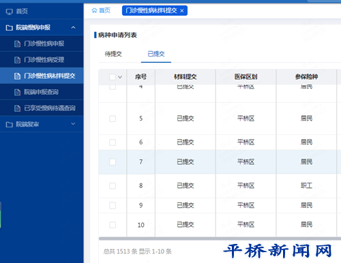341x263 pixels.
Task: Open 门诊慢性病材料提交 in sidebar
Action: click(x=42, y=76)
